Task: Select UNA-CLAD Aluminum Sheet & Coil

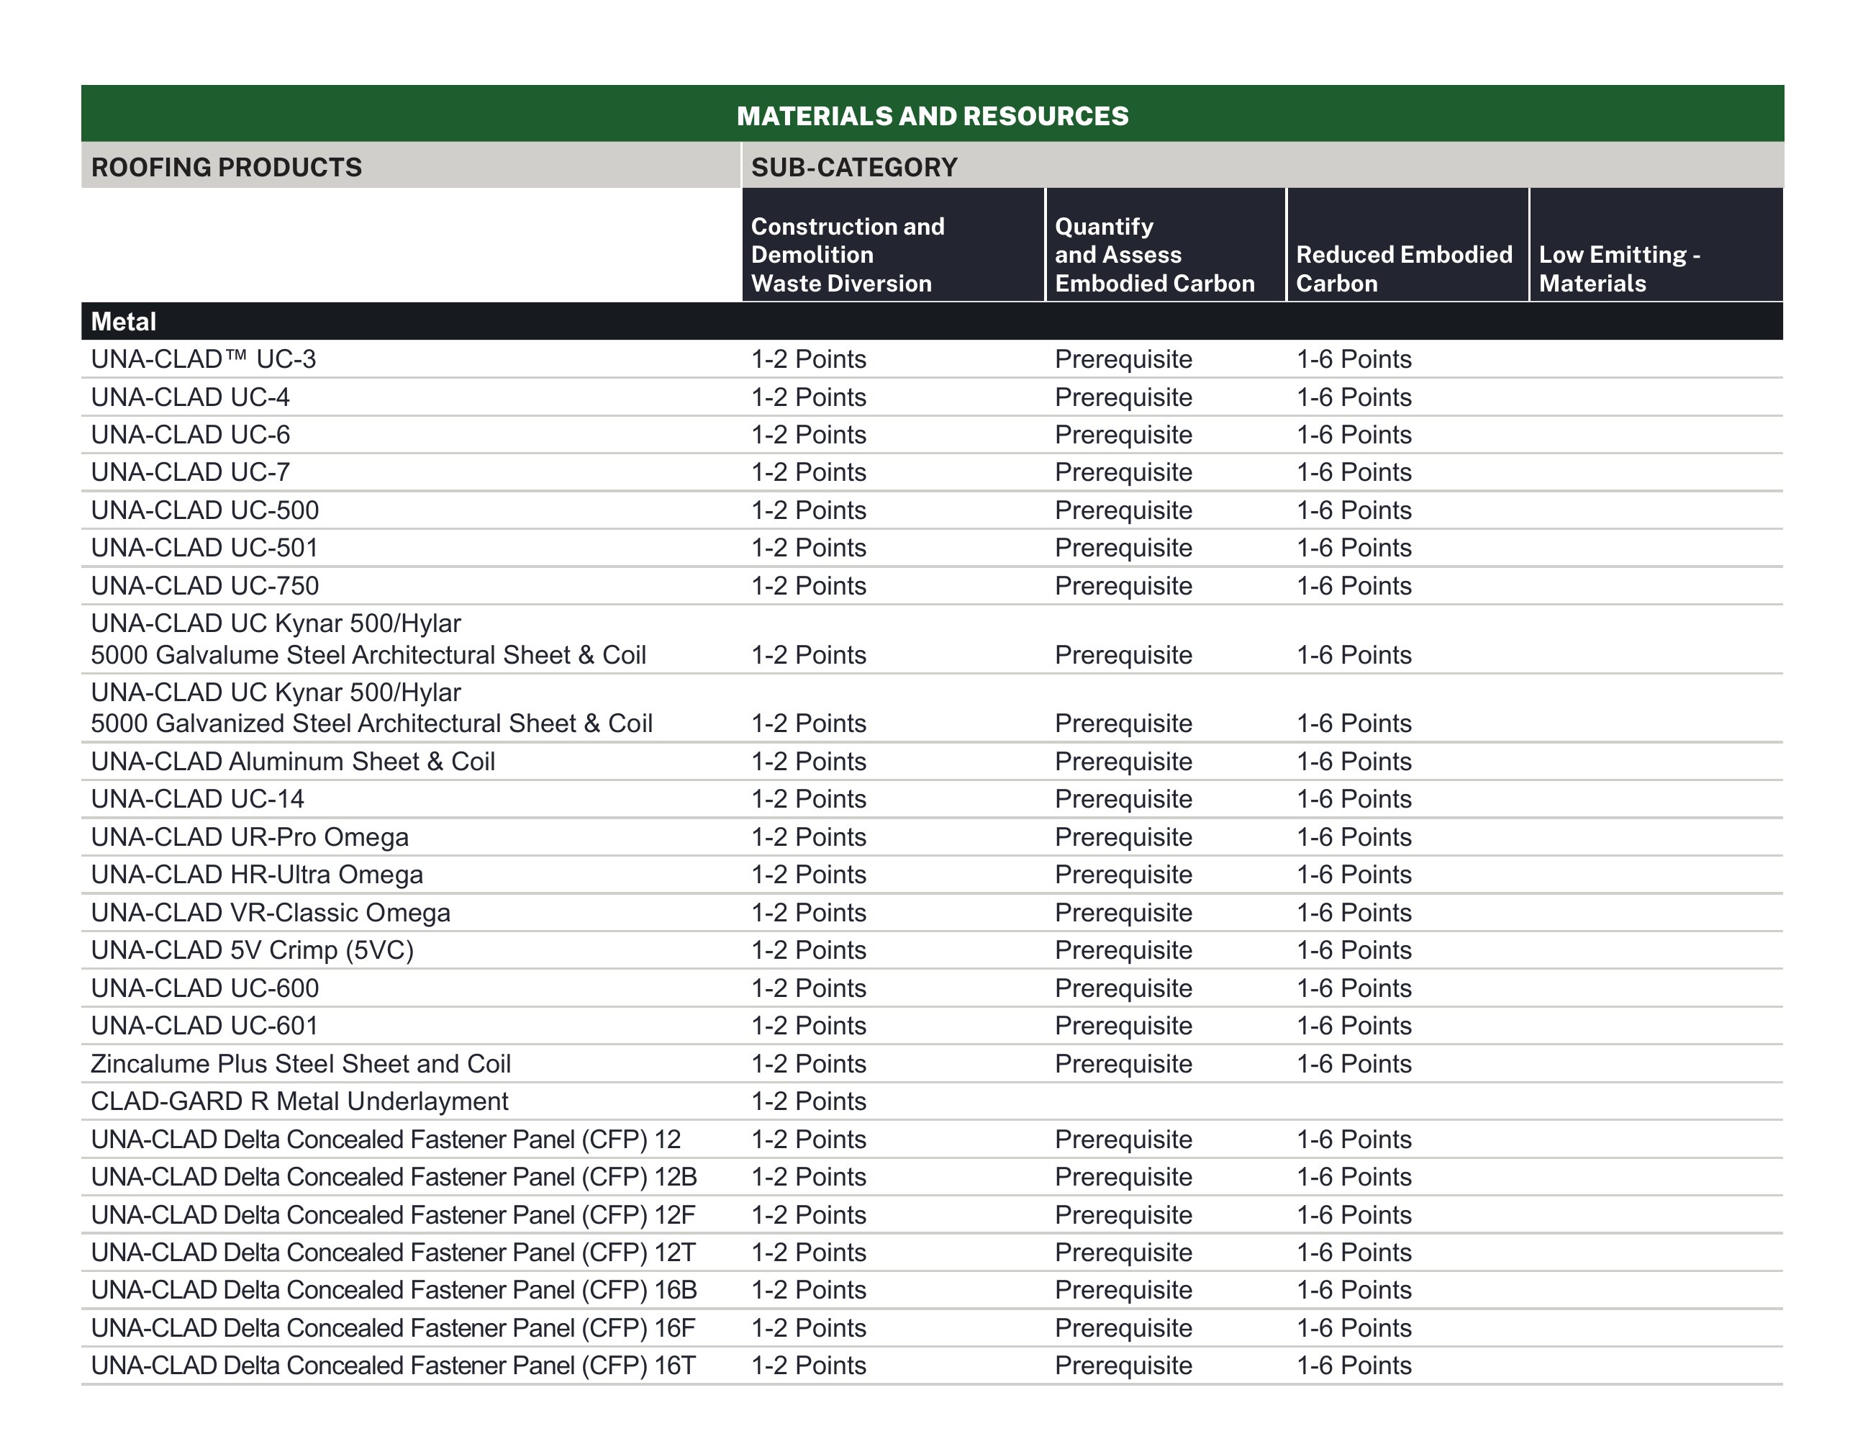Action: tap(293, 762)
